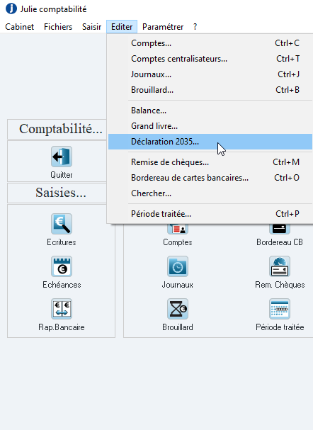This screenshot has height=430, width=313.
Task: Choose Période traitée... in the Editer menu
Action: click(210, 214)
